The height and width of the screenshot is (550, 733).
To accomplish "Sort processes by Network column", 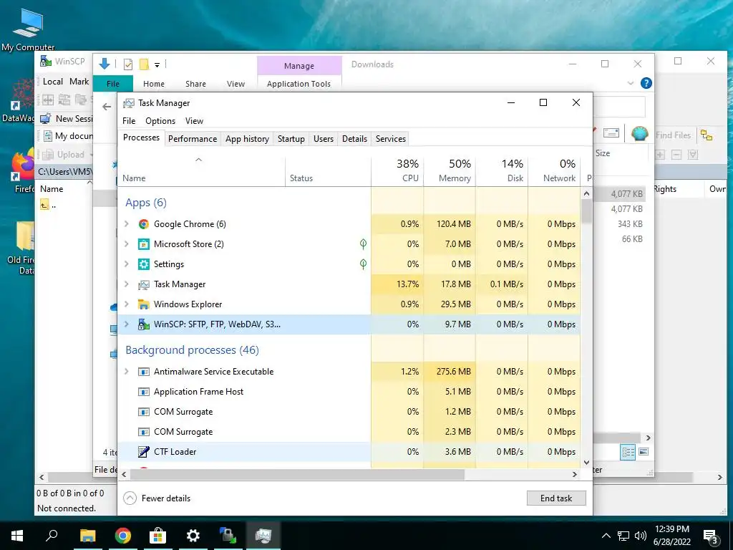I will [x=555, y=170].
